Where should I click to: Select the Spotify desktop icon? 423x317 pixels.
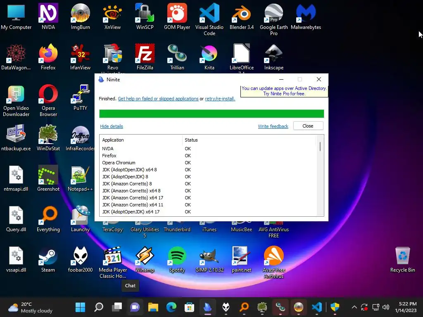tap(177, 259)
